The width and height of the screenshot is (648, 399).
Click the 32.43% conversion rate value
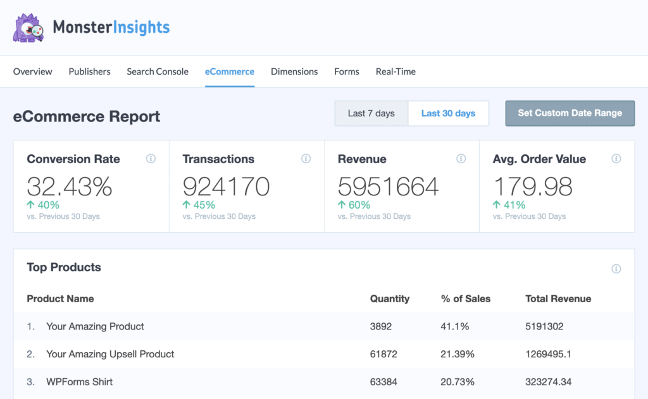(x=70, y=187)
